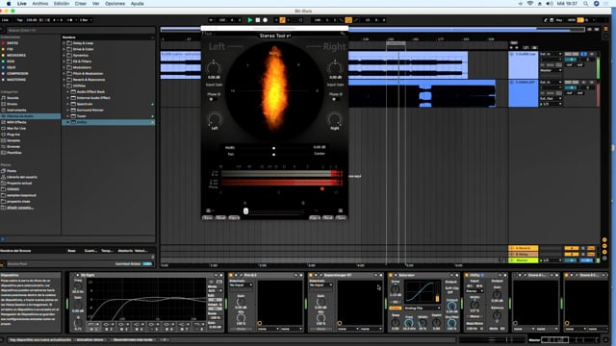Open the Ver menu

tap(95, 4)
